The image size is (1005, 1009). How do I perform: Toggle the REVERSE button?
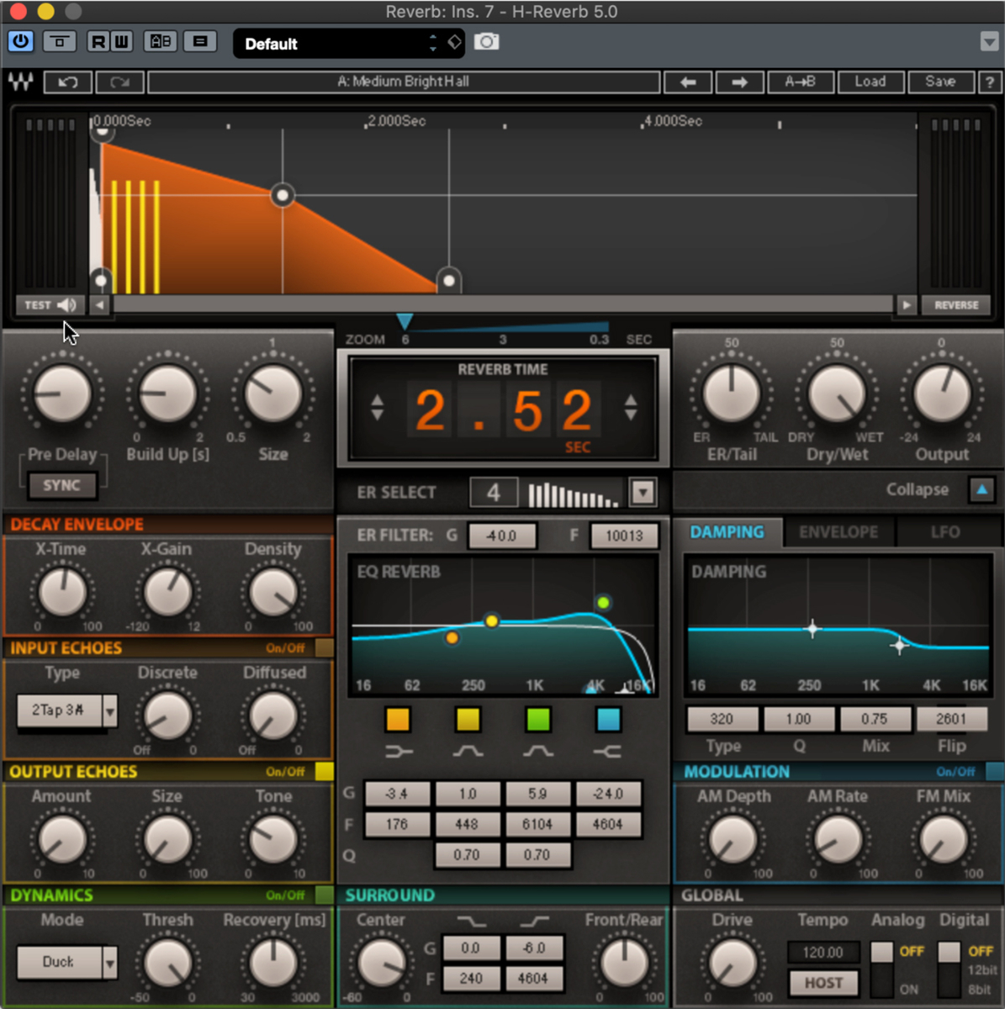coord(956,305)
